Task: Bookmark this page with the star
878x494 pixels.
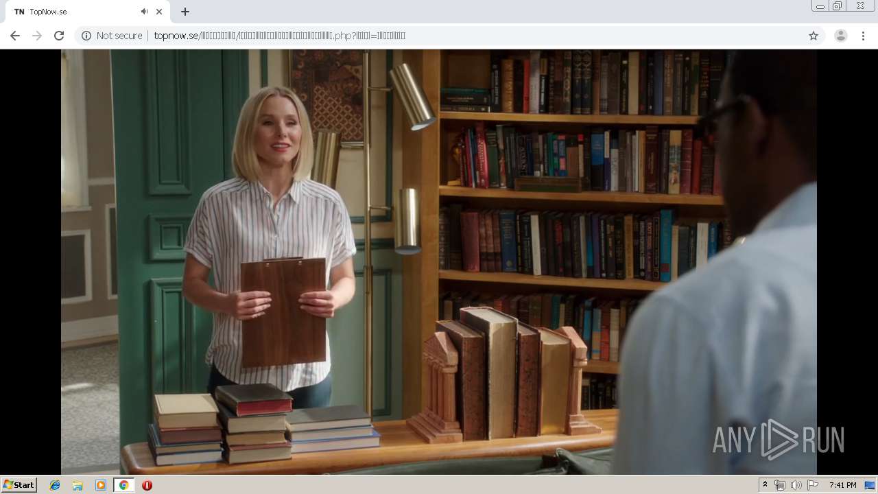Action: coord(814,36)
